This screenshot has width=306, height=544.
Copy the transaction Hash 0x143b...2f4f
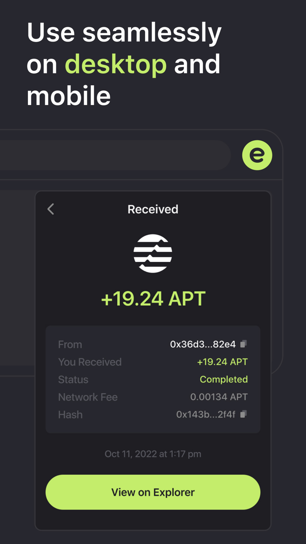(243, 414)
